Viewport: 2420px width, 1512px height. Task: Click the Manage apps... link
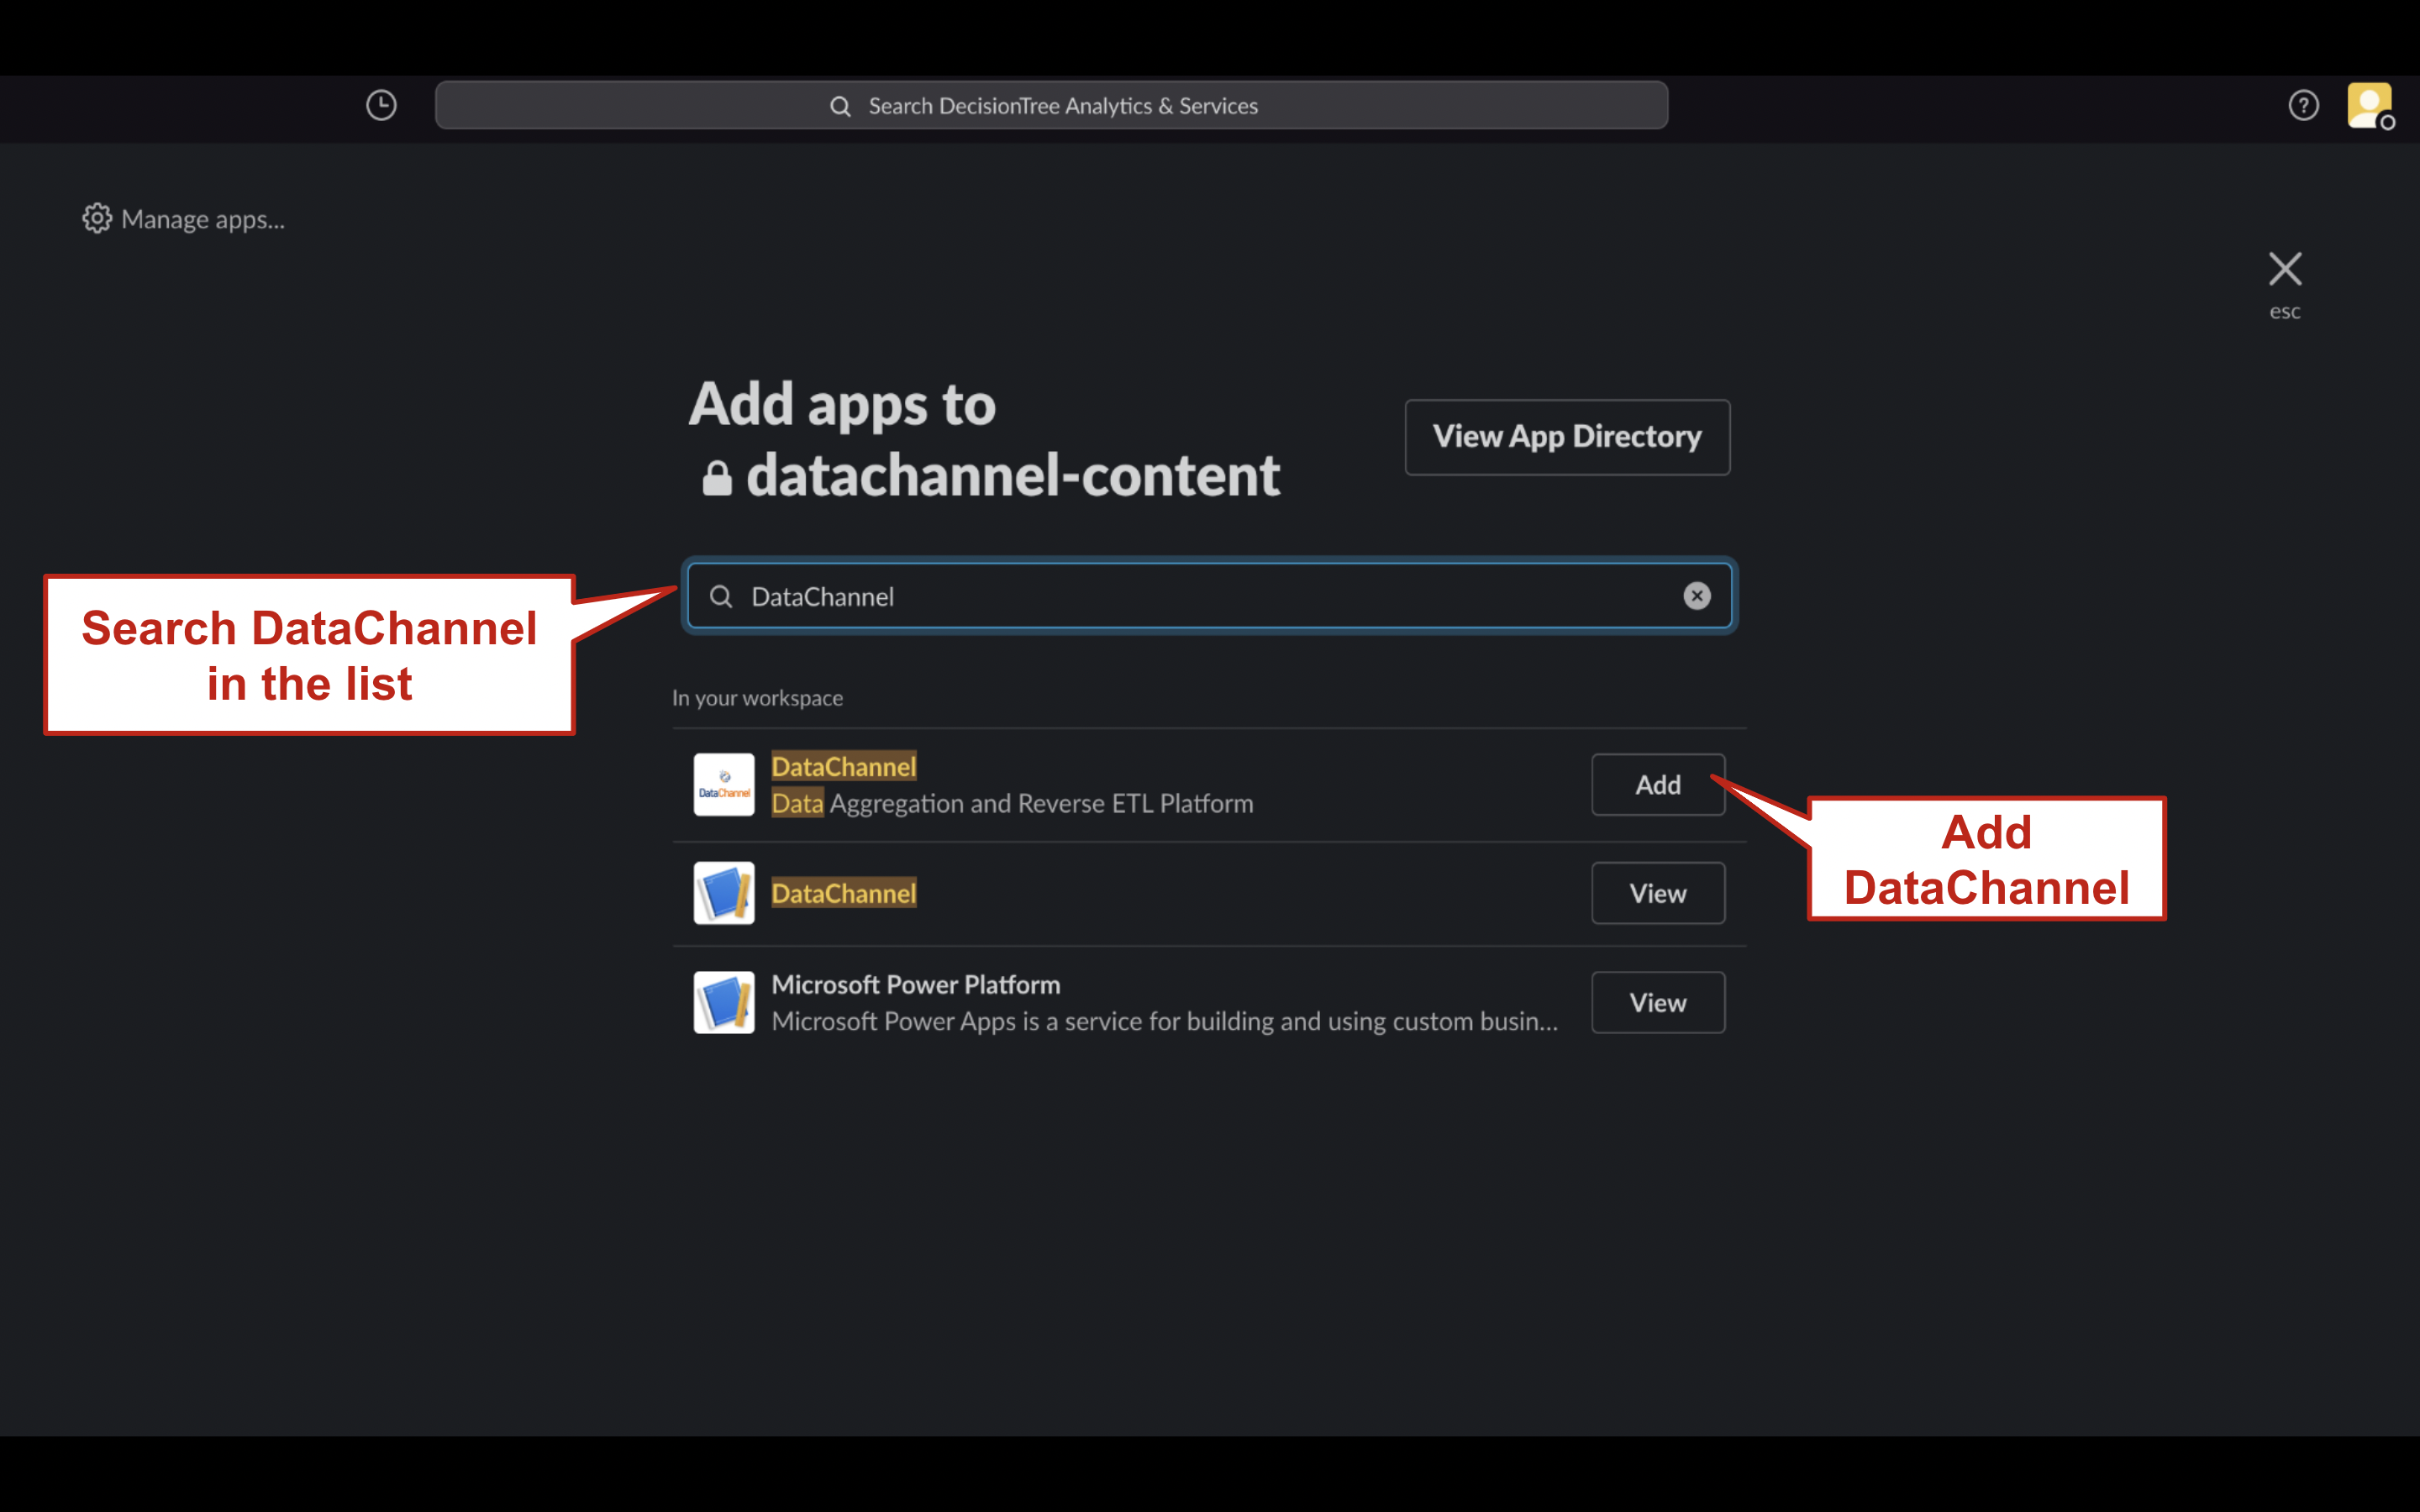point(203,219)
